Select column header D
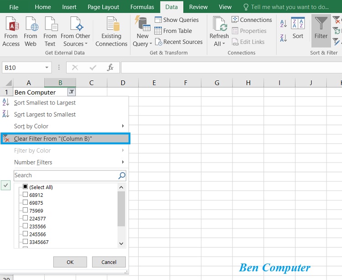The image size is (342, 280). coord(123,83)
